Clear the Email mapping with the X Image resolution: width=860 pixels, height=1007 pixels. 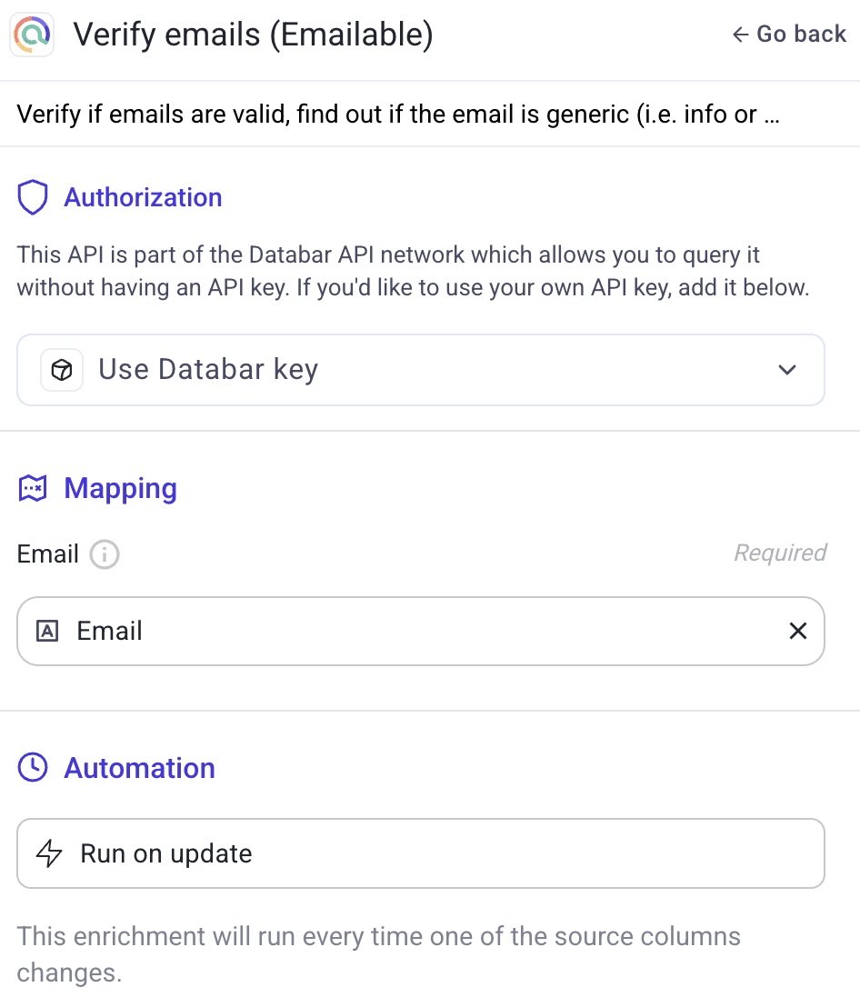click(x=798, y=630)
